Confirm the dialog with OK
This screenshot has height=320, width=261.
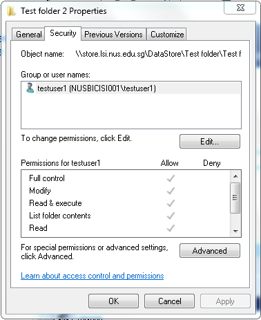(113, 301)
